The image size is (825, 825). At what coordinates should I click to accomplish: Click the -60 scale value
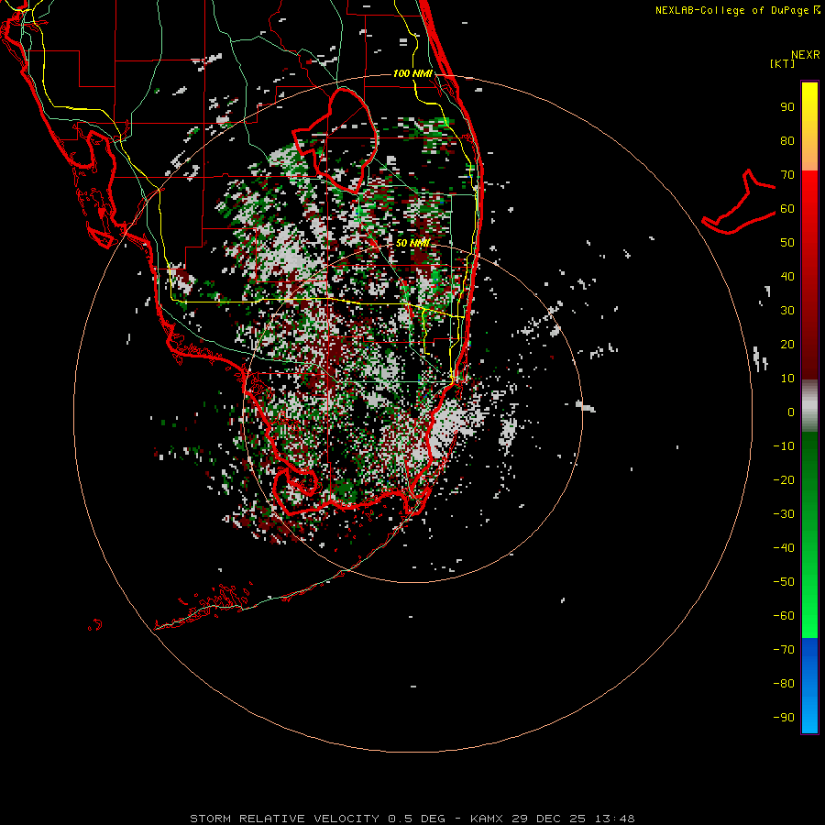784,616
